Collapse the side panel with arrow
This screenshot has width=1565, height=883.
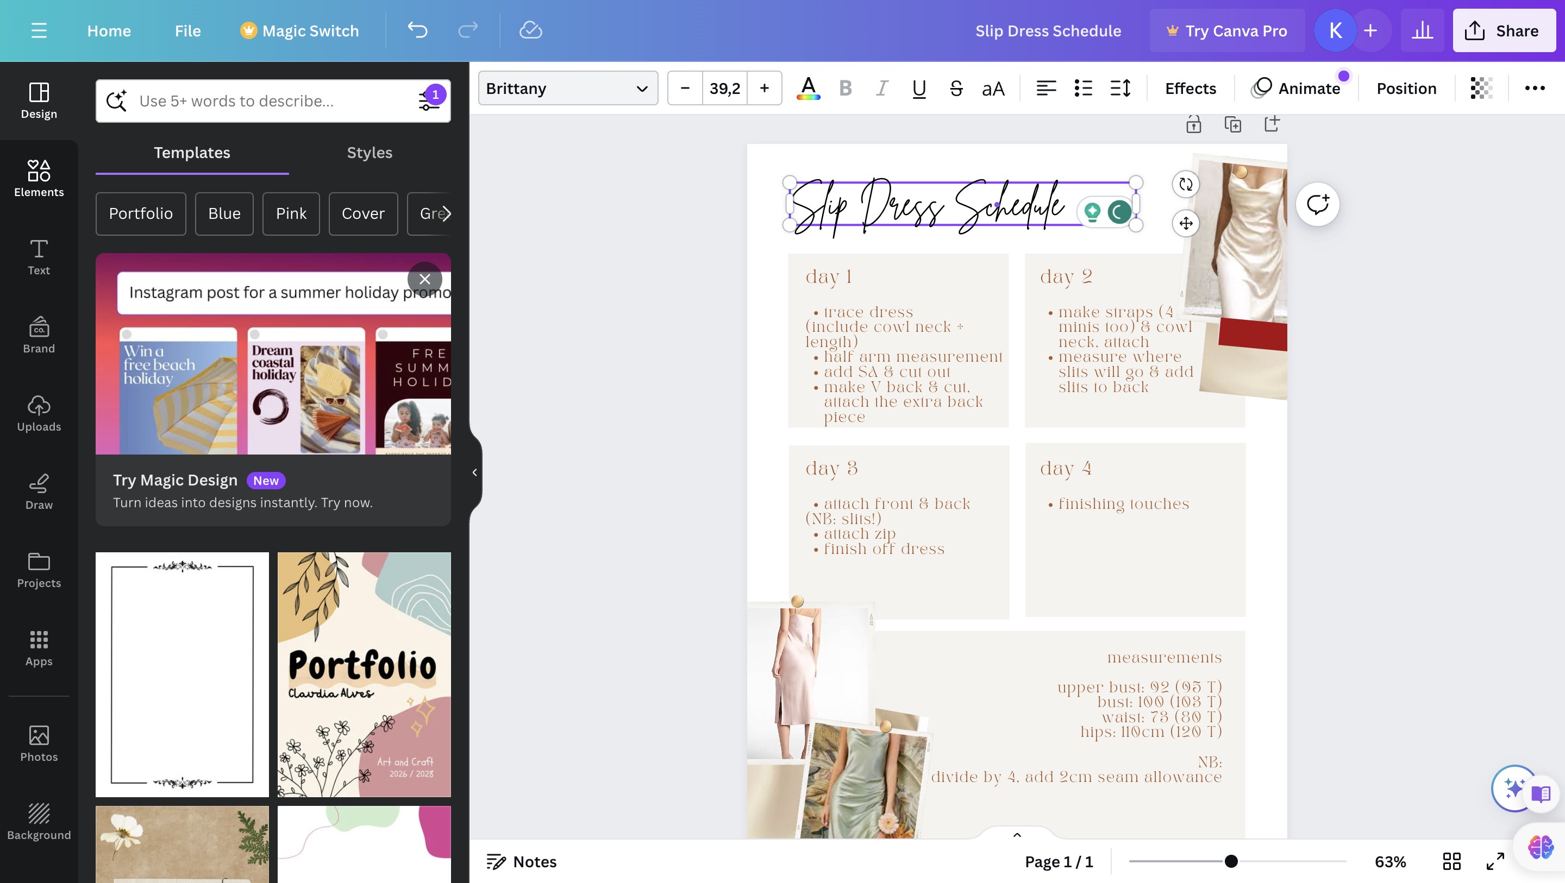click(474, 472)
